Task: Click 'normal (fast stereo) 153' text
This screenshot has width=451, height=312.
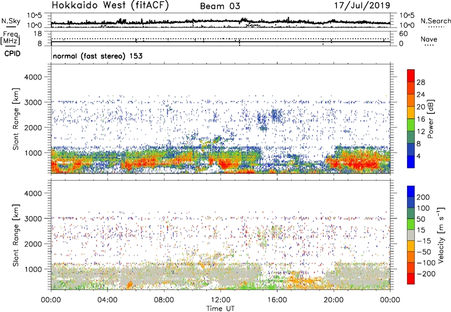Action: click(x=98, y=56)
